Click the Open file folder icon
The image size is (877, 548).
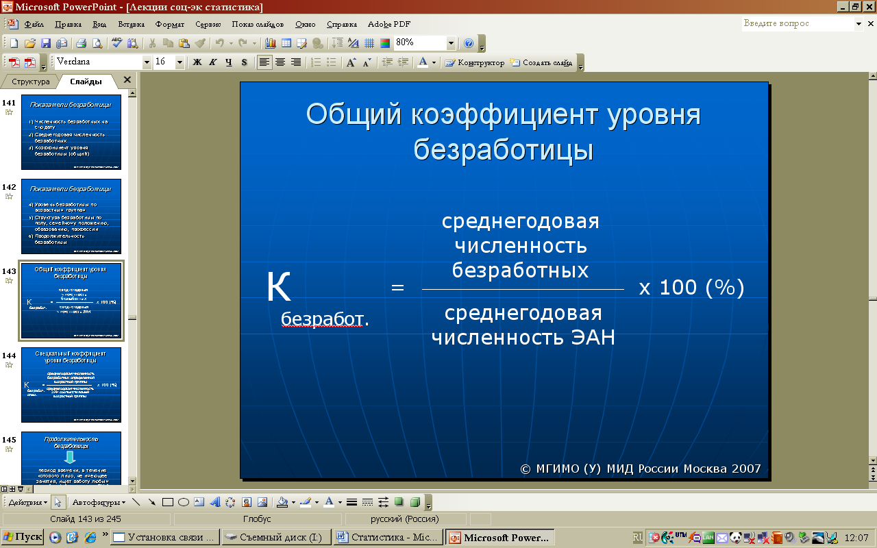(x=30, y=42)
